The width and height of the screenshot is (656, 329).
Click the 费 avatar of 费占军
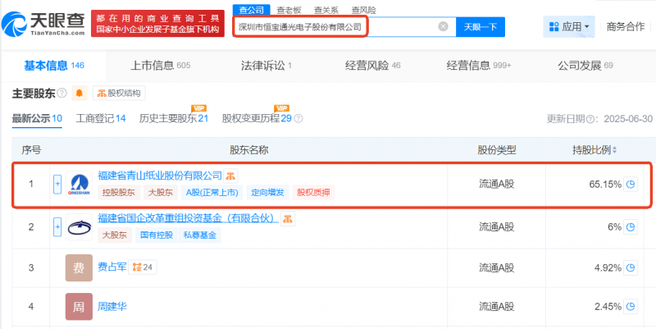79,268
